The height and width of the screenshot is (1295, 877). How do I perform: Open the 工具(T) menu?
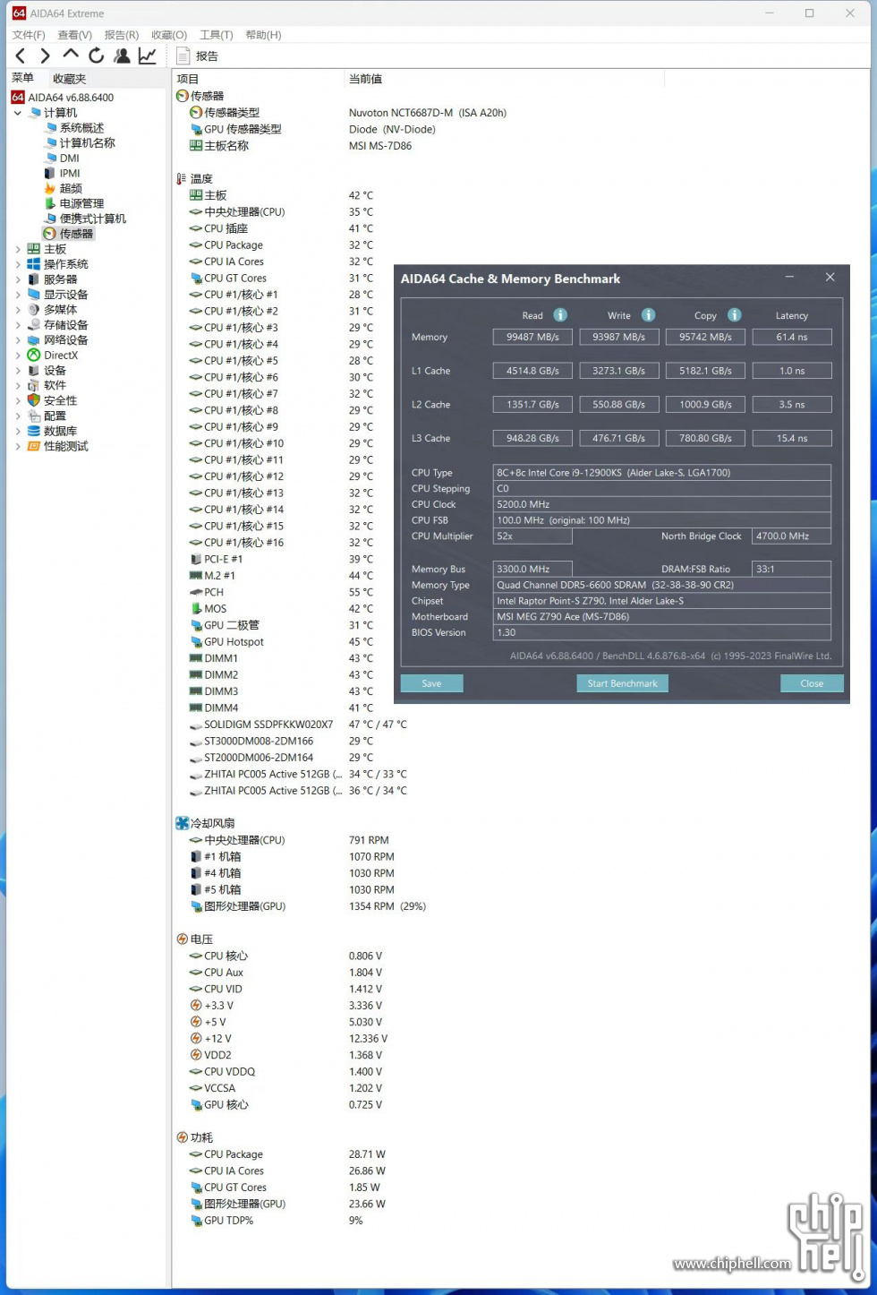click(217, 35)
